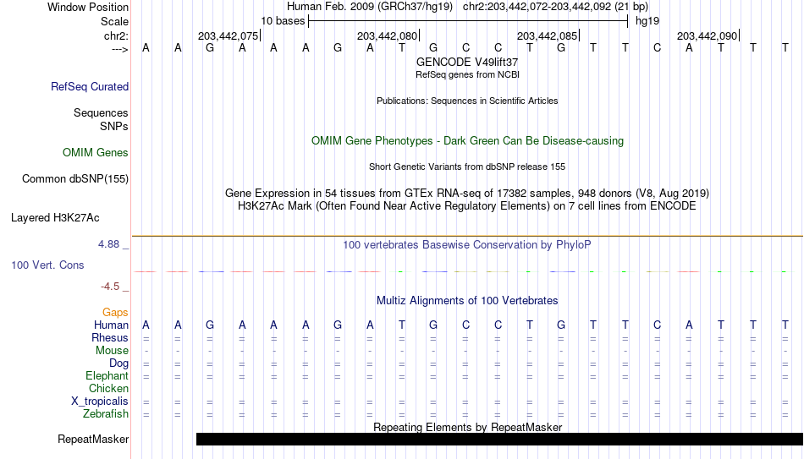Click the Chicken species label
Screen dimensions: 804x459
click(x=108, y=388)
